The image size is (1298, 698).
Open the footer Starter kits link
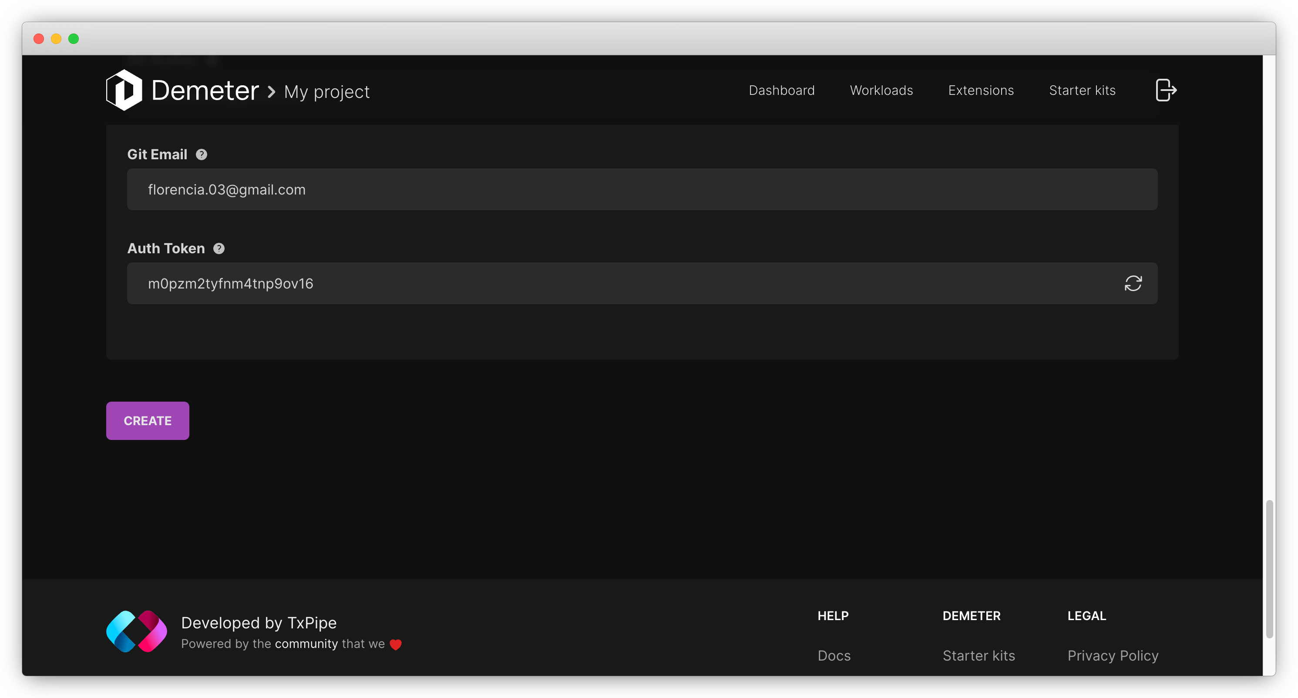tap(979, 655)
